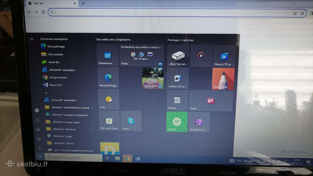Open "Microsoft" nuotraukos in most used list
The height and width of the screenshot is (176, 313).
click(59, 70)
